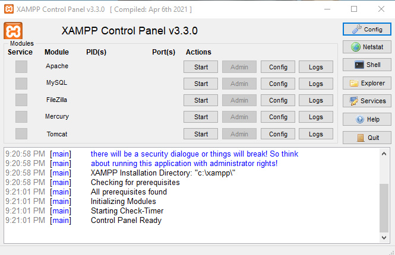Toggle the Apache service checkbox
395x255 pixels.
[21, 66]
